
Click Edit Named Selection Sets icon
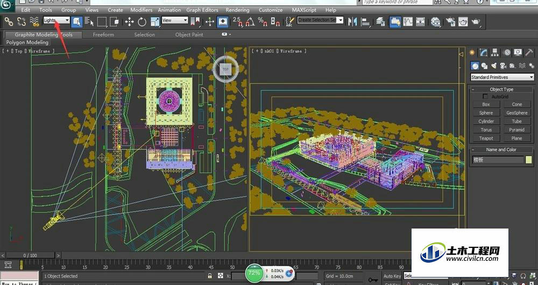click(290, 22)
